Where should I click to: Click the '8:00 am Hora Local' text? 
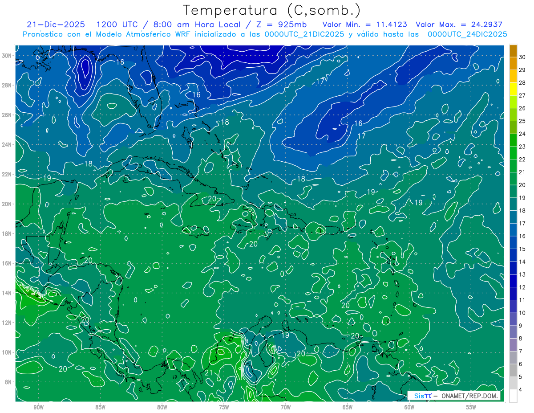click(196, 25)
